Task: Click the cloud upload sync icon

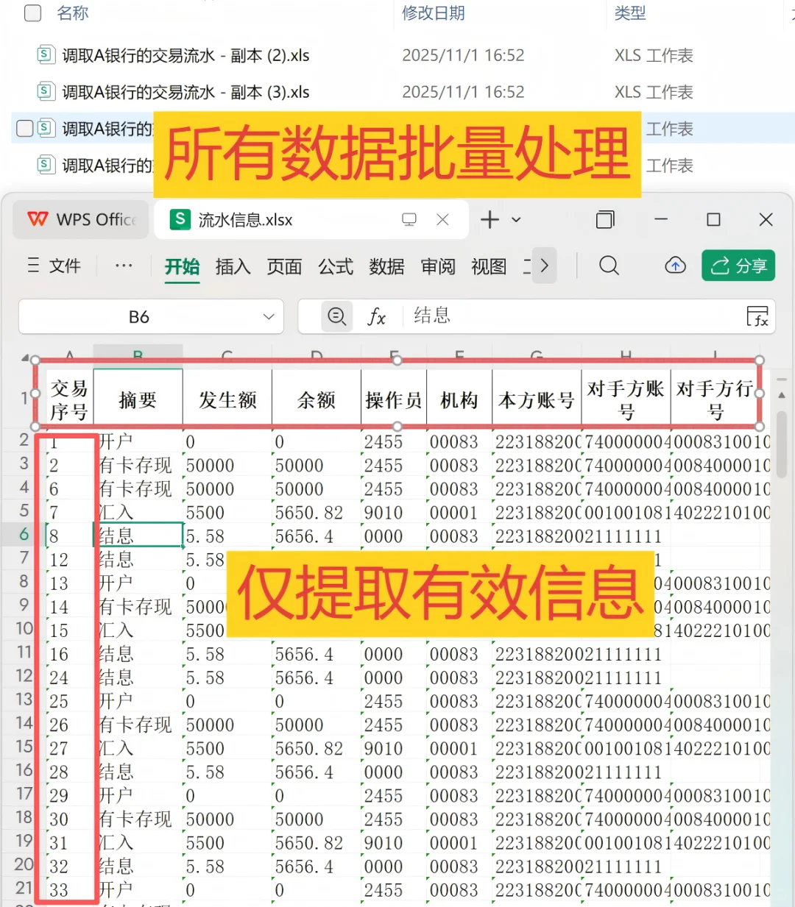Action: point(675,266)
